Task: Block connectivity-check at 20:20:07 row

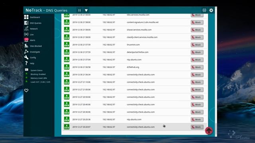Action: pyautogui.click(x=197, y=127)
